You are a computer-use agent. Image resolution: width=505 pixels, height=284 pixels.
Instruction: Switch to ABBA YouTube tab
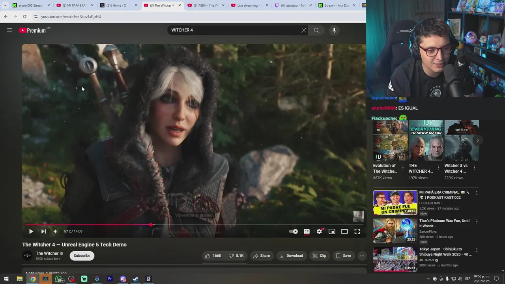[x=206, y=6]
